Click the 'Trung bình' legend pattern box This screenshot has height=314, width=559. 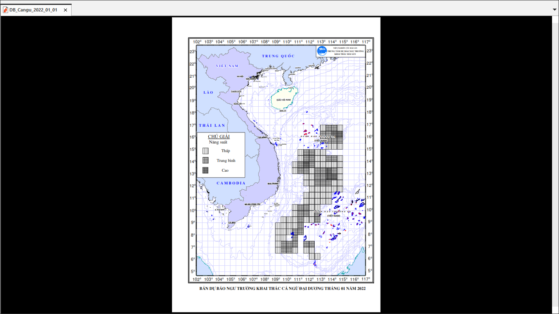click(205, 161)
